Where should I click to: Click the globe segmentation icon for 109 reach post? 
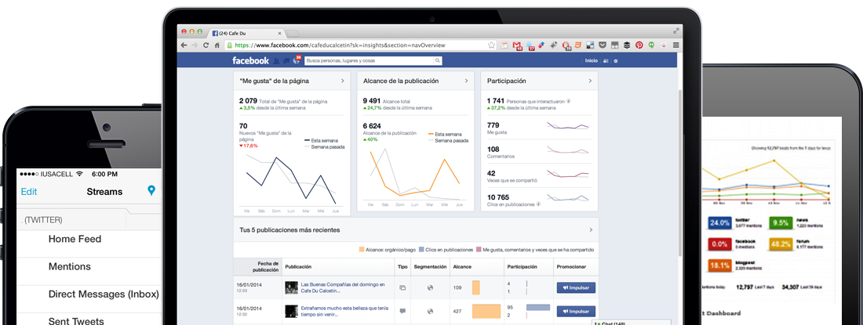tap(430, 287)
